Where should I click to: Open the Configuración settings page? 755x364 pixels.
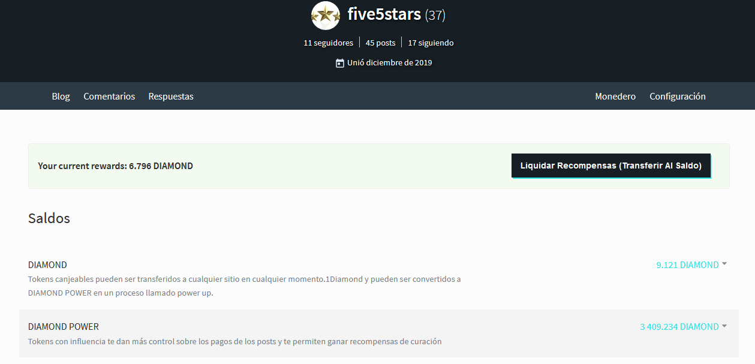point(677,96)
